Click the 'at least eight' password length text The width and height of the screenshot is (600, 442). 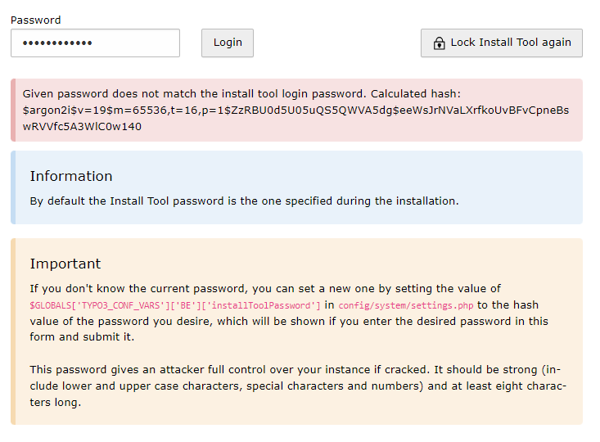tap(491, 386)
